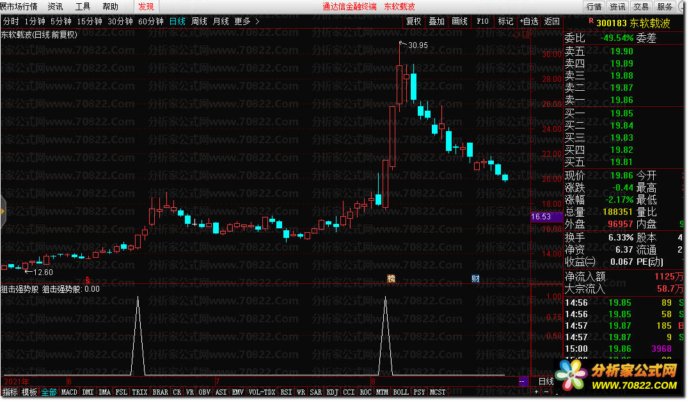Select the KDJ indicator
The width and height of the screenshot is (689, 401).
tap(332, 392)
